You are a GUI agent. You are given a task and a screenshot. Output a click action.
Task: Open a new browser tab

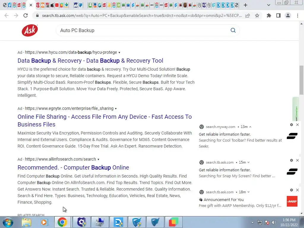coord(246,5)
